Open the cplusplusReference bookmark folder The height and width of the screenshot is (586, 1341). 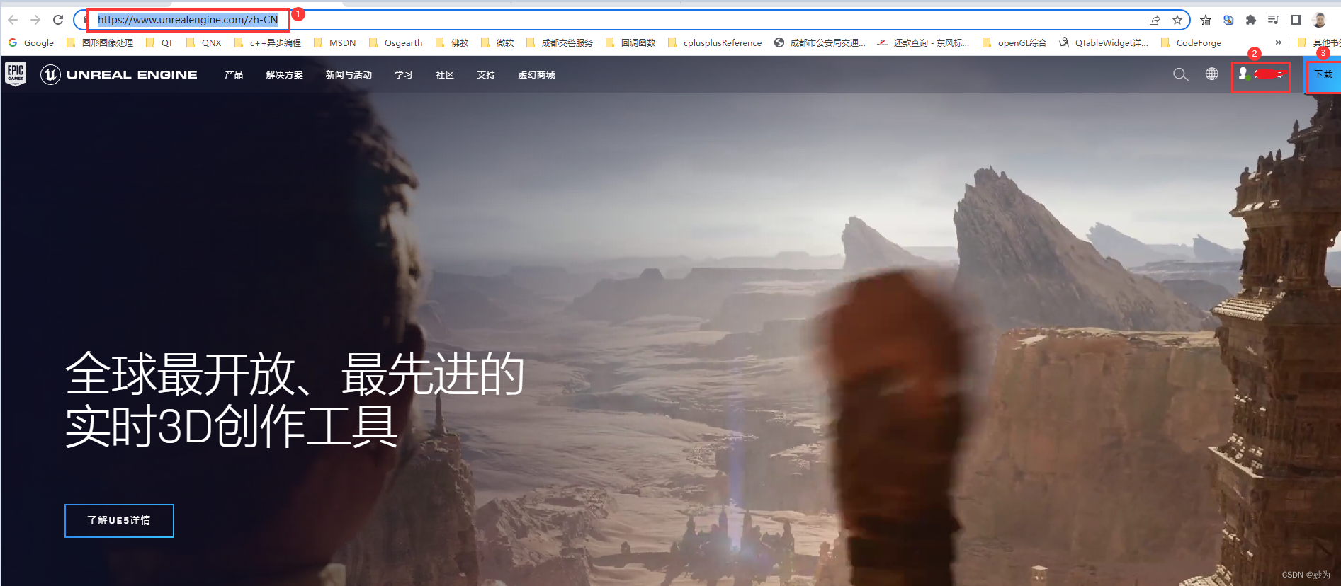pos(715,42)
